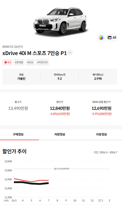This screenshot has height=205, width=122.
Task: Click the 12,400 y-axis label
Action: pyautogui.click(x=8, y=188)
